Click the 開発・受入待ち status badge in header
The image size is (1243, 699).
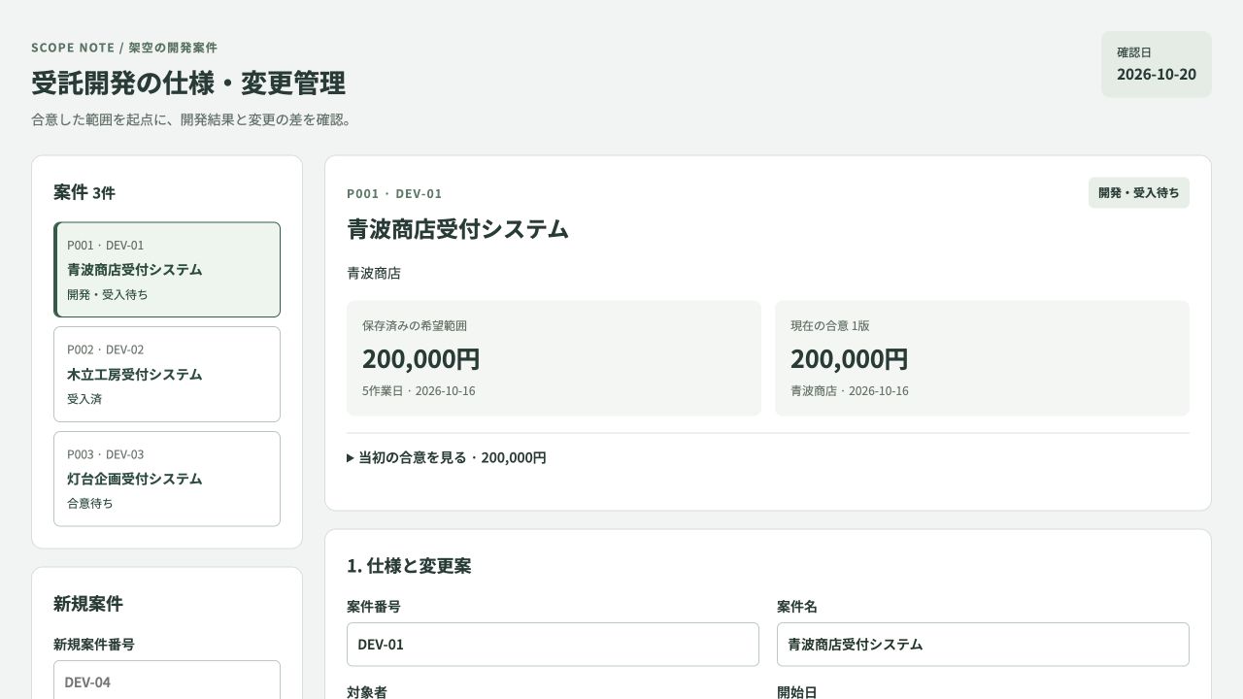(x=1138, y=193)
